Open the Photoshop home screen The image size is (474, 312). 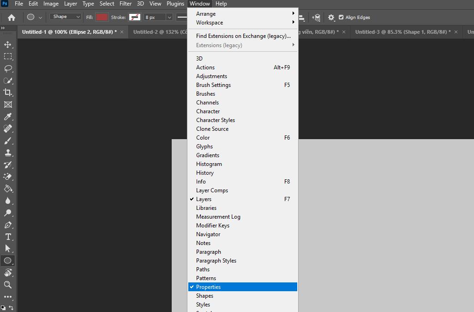11,17
